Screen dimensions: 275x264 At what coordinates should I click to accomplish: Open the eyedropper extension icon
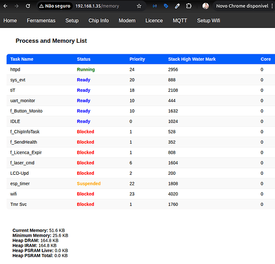pyautogui.click(x=177, y=6)
